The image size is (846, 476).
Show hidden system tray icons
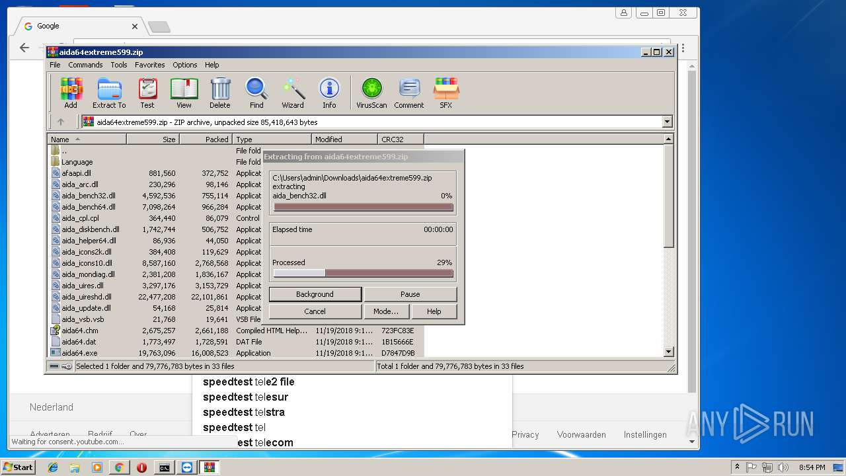coord(738,467)
